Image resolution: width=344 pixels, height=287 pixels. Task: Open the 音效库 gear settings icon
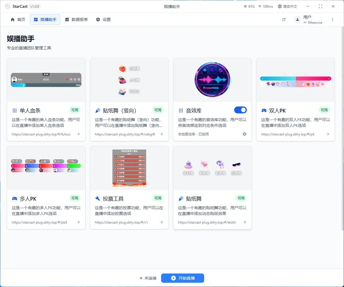[x=245, y=134]
